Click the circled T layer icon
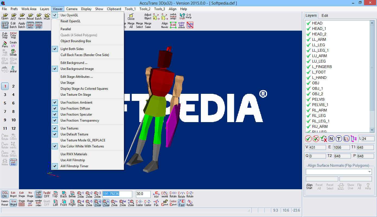This screenshot has height=217, width=377. tap(338, 139)
